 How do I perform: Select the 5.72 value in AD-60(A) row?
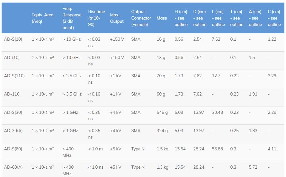click(253, 167)
